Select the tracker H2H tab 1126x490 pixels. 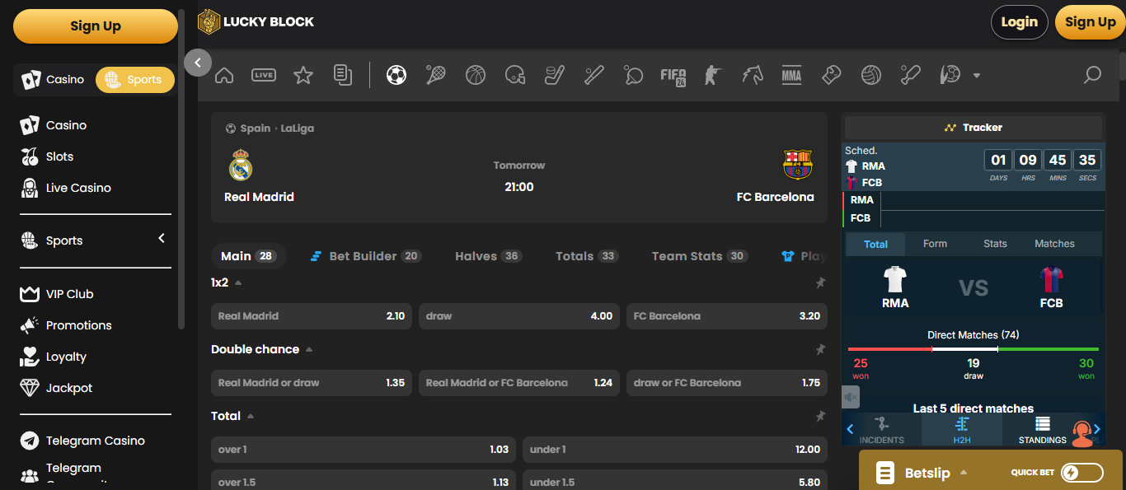[962, 430]
